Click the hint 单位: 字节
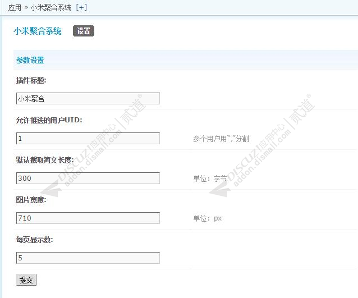Viewport: 358px width, 298px height. pos(210,178)
